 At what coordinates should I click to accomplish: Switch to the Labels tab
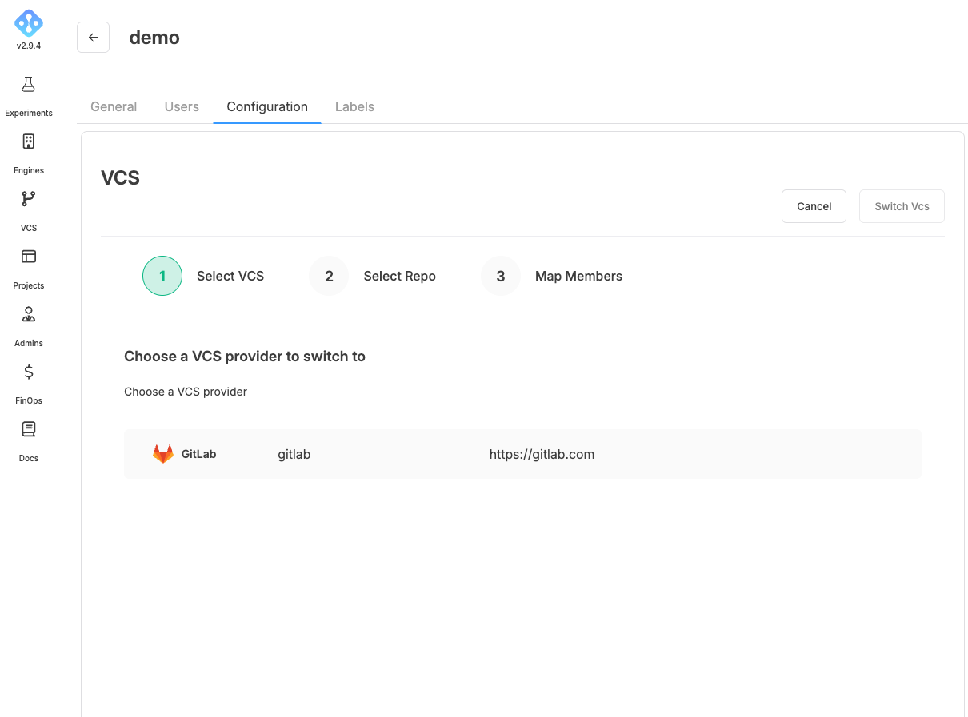(x=354, y=106)
